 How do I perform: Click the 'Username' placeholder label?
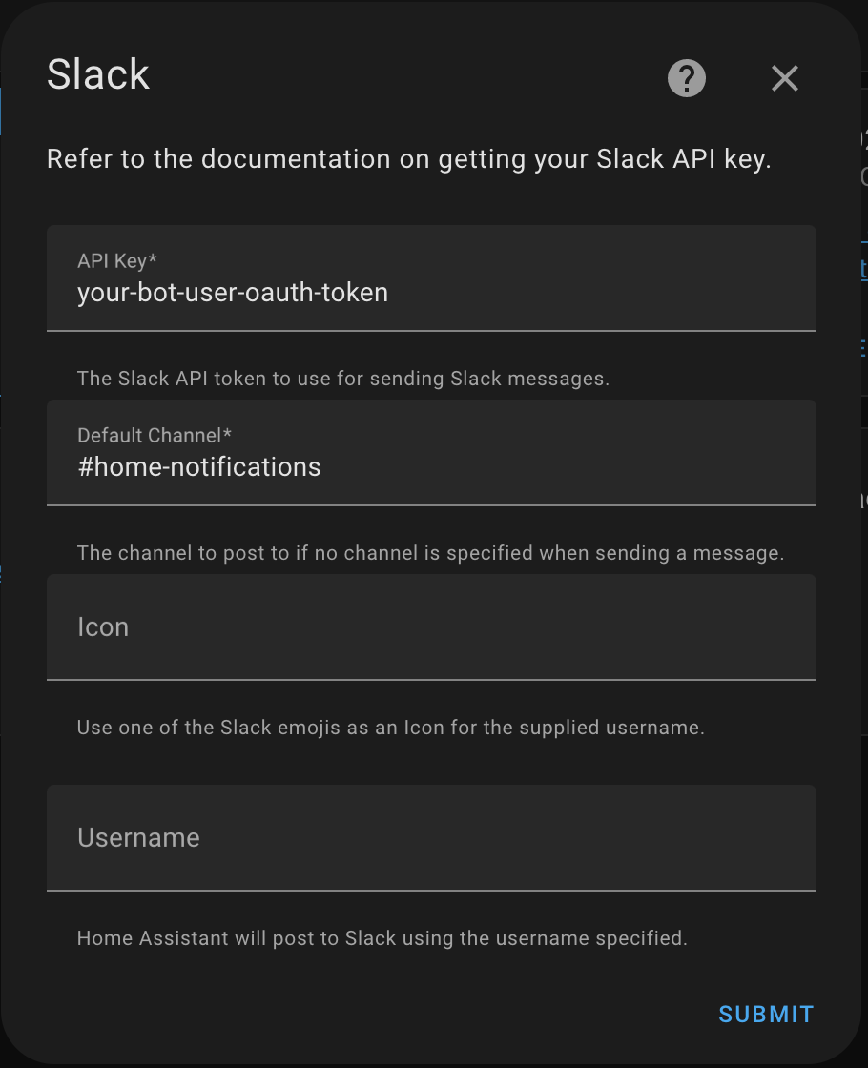coord(138,838)
